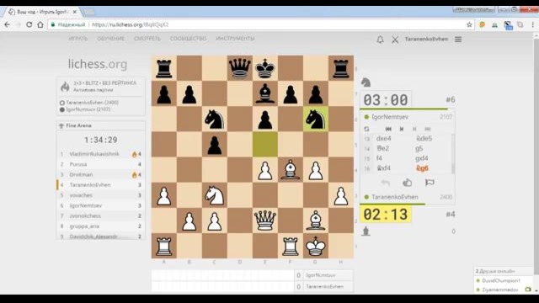
Task: Select highlighted move Ng6
Action: click(422, 168)
